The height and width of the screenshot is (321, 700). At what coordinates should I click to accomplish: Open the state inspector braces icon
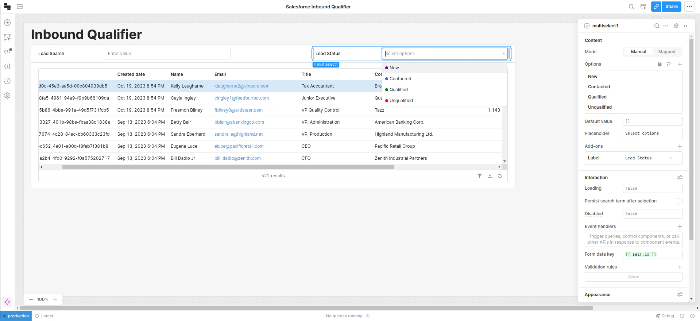point(7,66)
